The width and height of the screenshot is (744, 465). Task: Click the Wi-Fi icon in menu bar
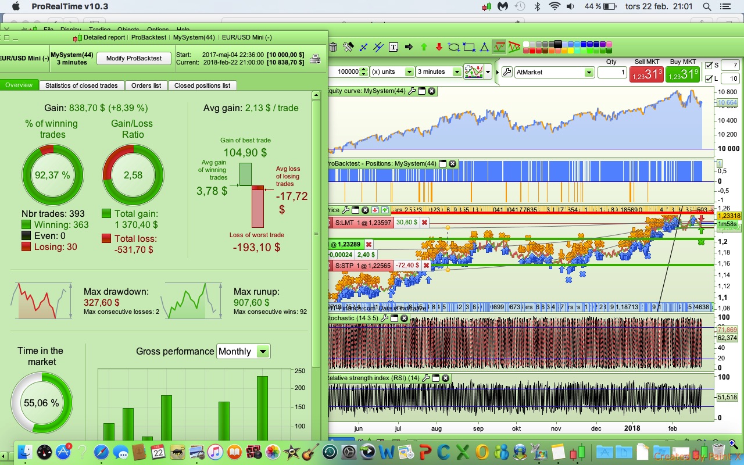tap(555, 6)
